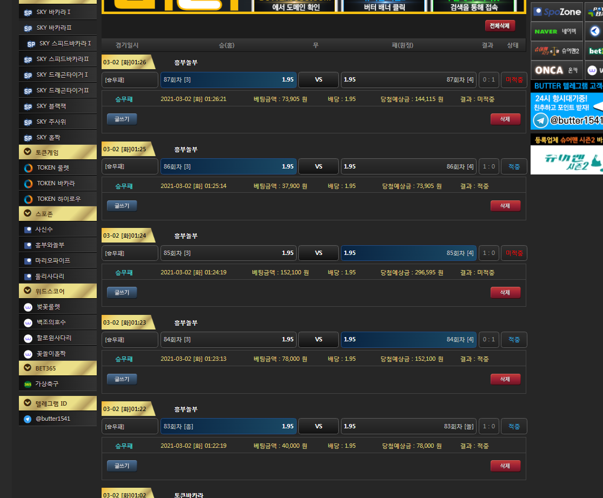Toggle the 위드스코어 section chevron
The image size is (603, 498).
point(28,291)
